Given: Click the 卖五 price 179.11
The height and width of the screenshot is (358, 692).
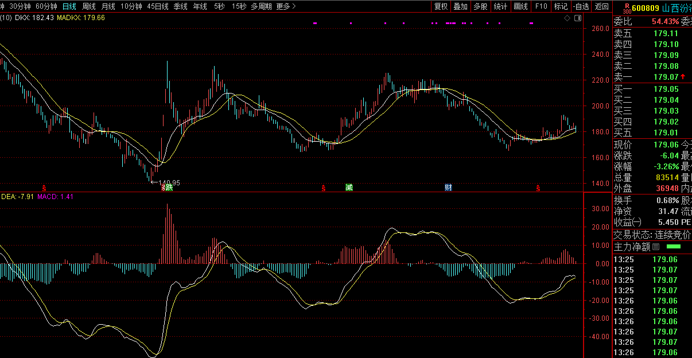Looking at the screenshot, I should (666, 33).
